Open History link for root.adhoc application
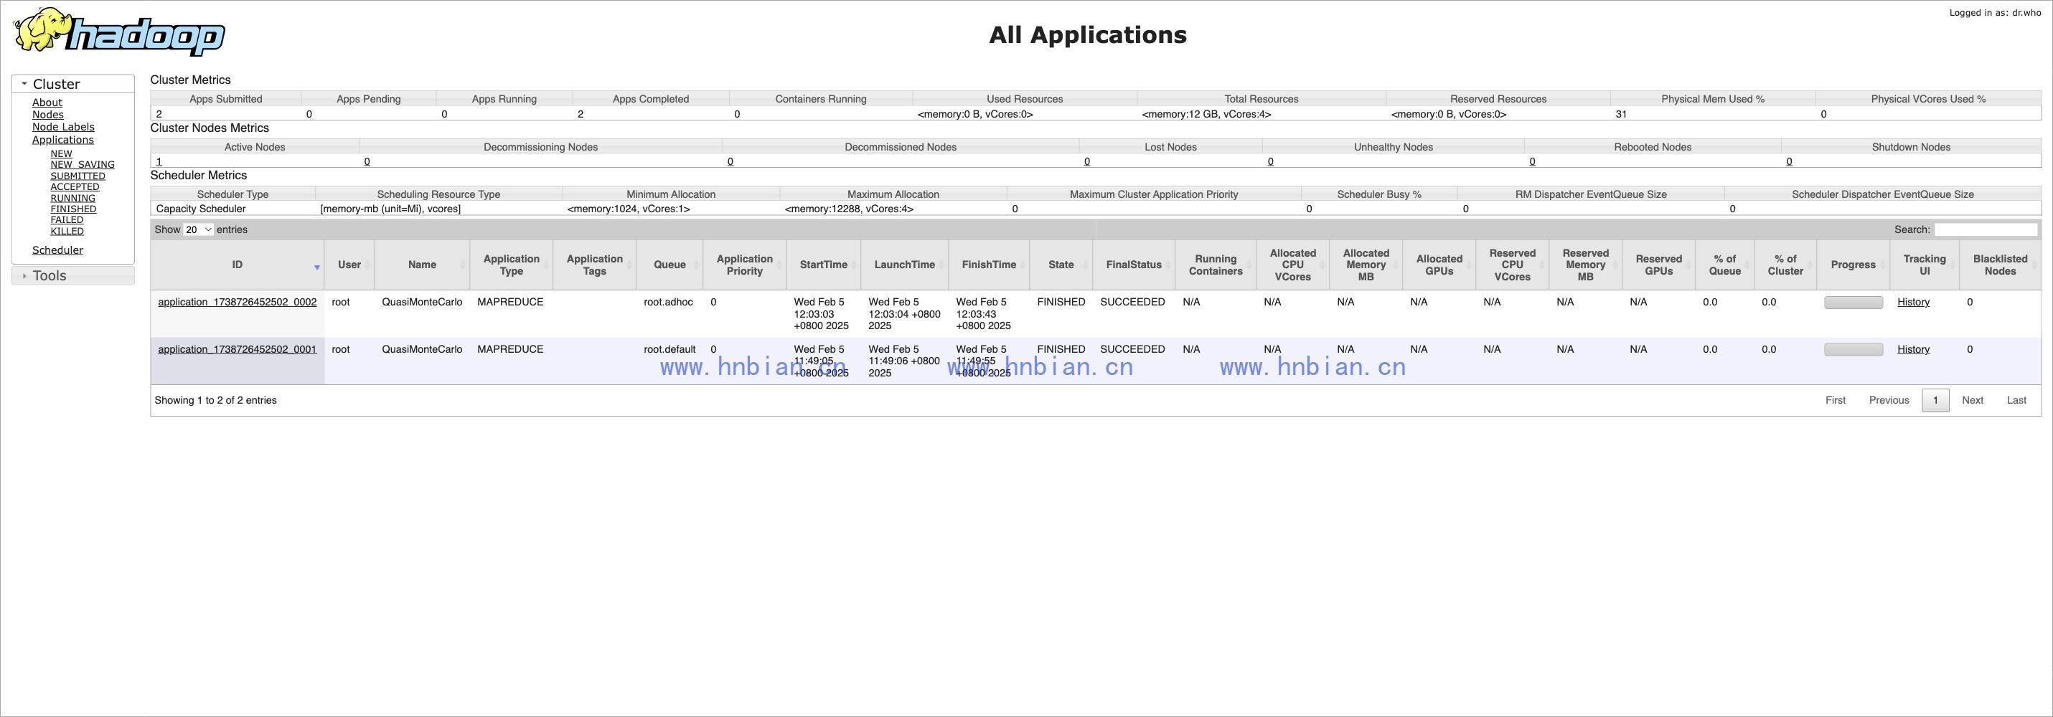 pyautogui.click(x=1914, y=302)
